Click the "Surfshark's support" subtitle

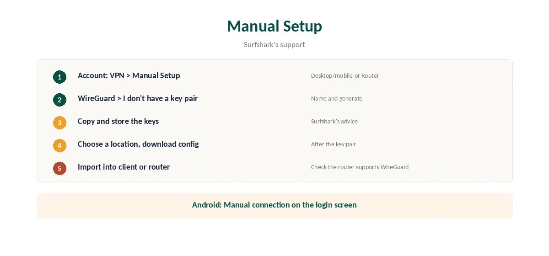pos(274,45)
